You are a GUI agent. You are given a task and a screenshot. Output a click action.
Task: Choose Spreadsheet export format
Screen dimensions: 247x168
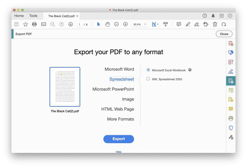122,79
